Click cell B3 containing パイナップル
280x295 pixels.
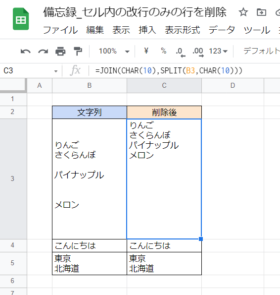90,179
